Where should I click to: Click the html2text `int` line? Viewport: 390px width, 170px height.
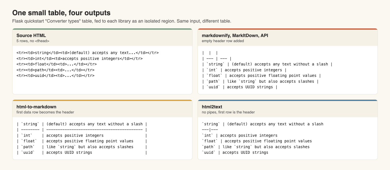(x=240, y=135)
